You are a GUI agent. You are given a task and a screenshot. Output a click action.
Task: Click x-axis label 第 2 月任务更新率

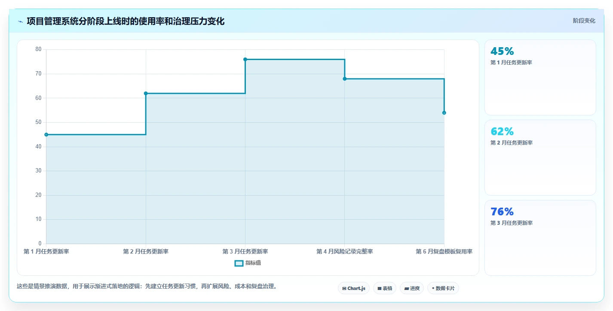click(x=146, y=251)
